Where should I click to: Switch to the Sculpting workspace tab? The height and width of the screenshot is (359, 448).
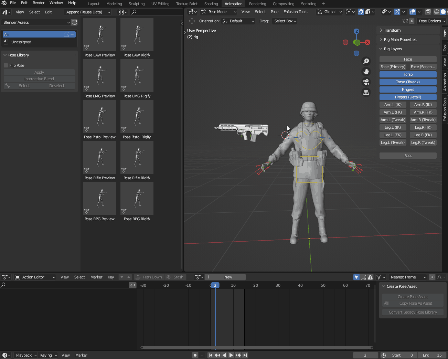click(137, 4)
